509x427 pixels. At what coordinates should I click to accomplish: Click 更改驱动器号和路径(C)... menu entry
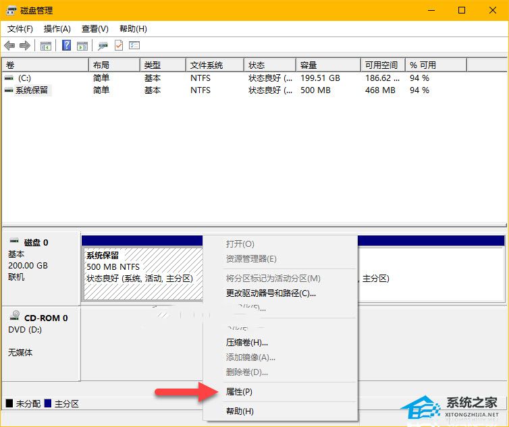(271, 293)
